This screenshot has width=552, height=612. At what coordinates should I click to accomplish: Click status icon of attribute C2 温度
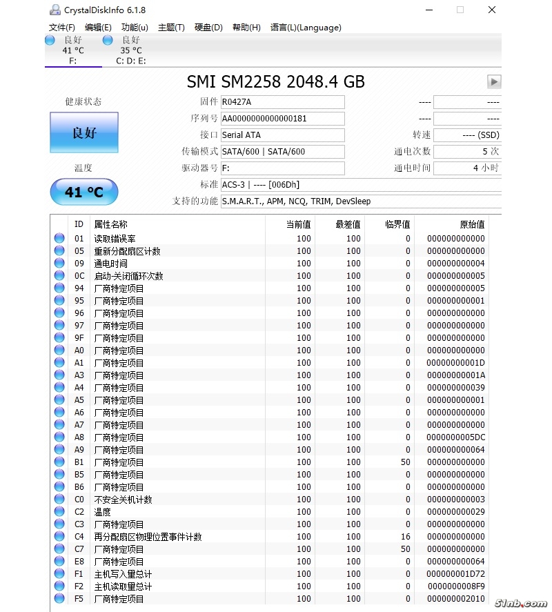(59, 512)
